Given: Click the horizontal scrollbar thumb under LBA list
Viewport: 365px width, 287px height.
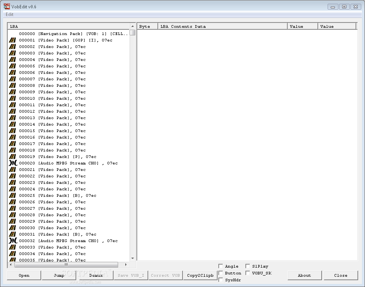Looking at the screenshot, I should [66, 265].
